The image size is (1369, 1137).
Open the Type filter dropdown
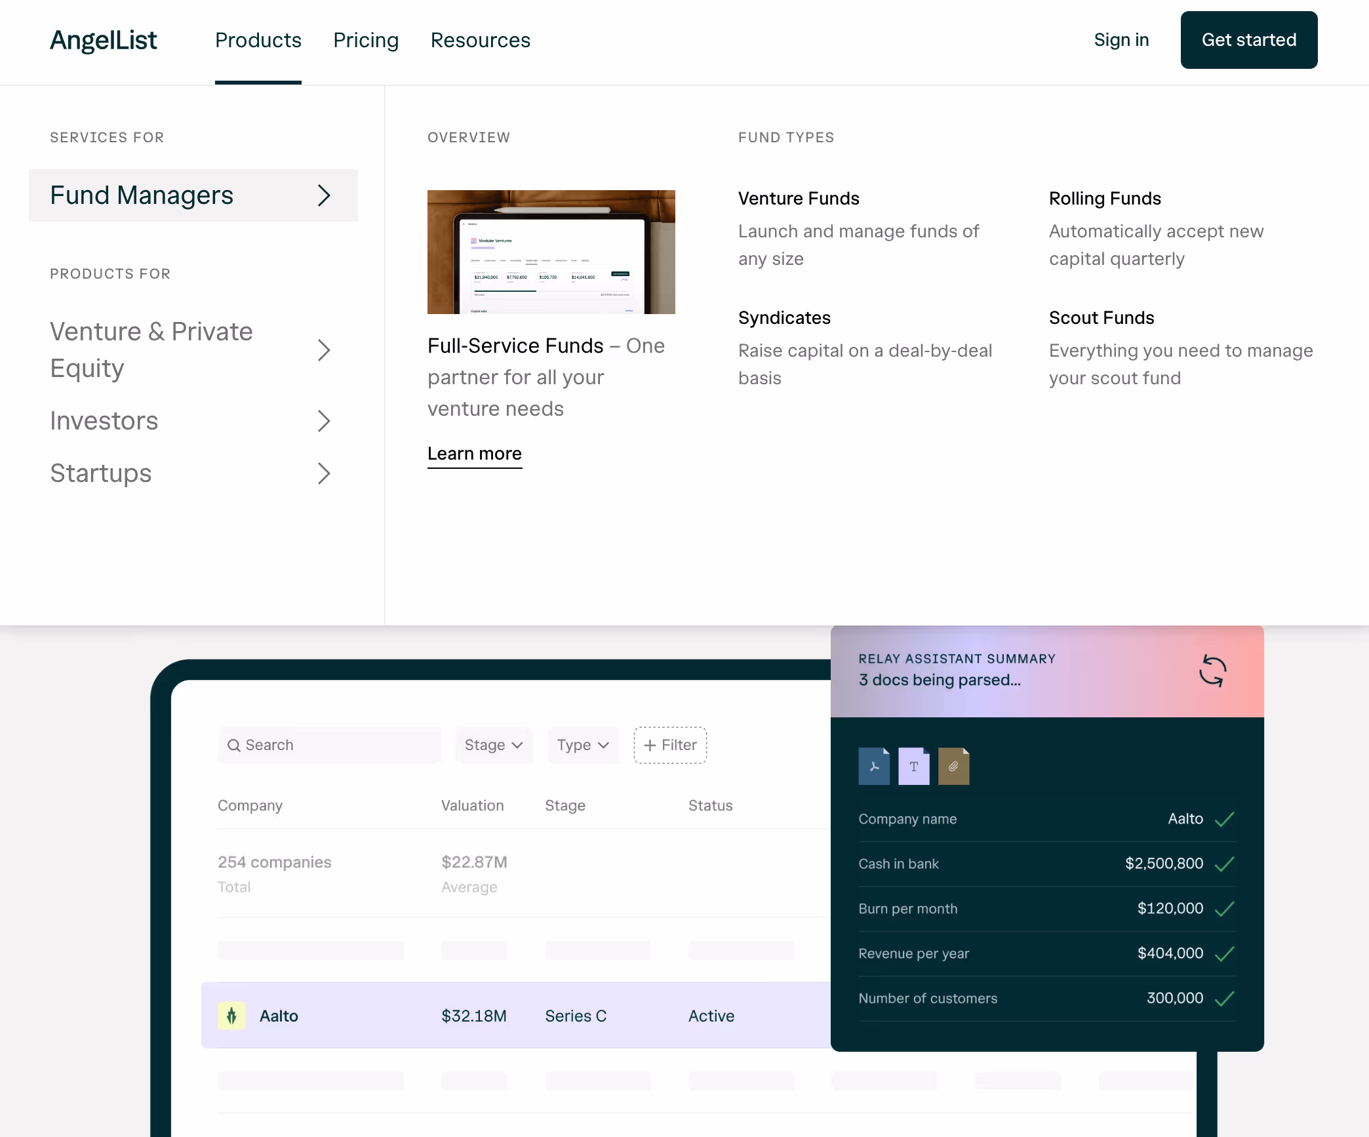(584, 745)
